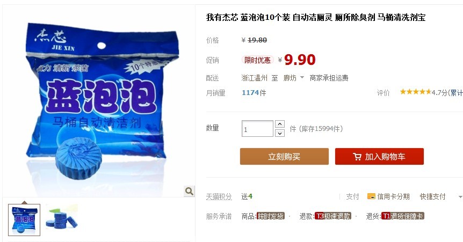Click the magnifier zoom icon on product image
Screen dimensions: 463x242
pyautogui.click(x=189, y=191)
